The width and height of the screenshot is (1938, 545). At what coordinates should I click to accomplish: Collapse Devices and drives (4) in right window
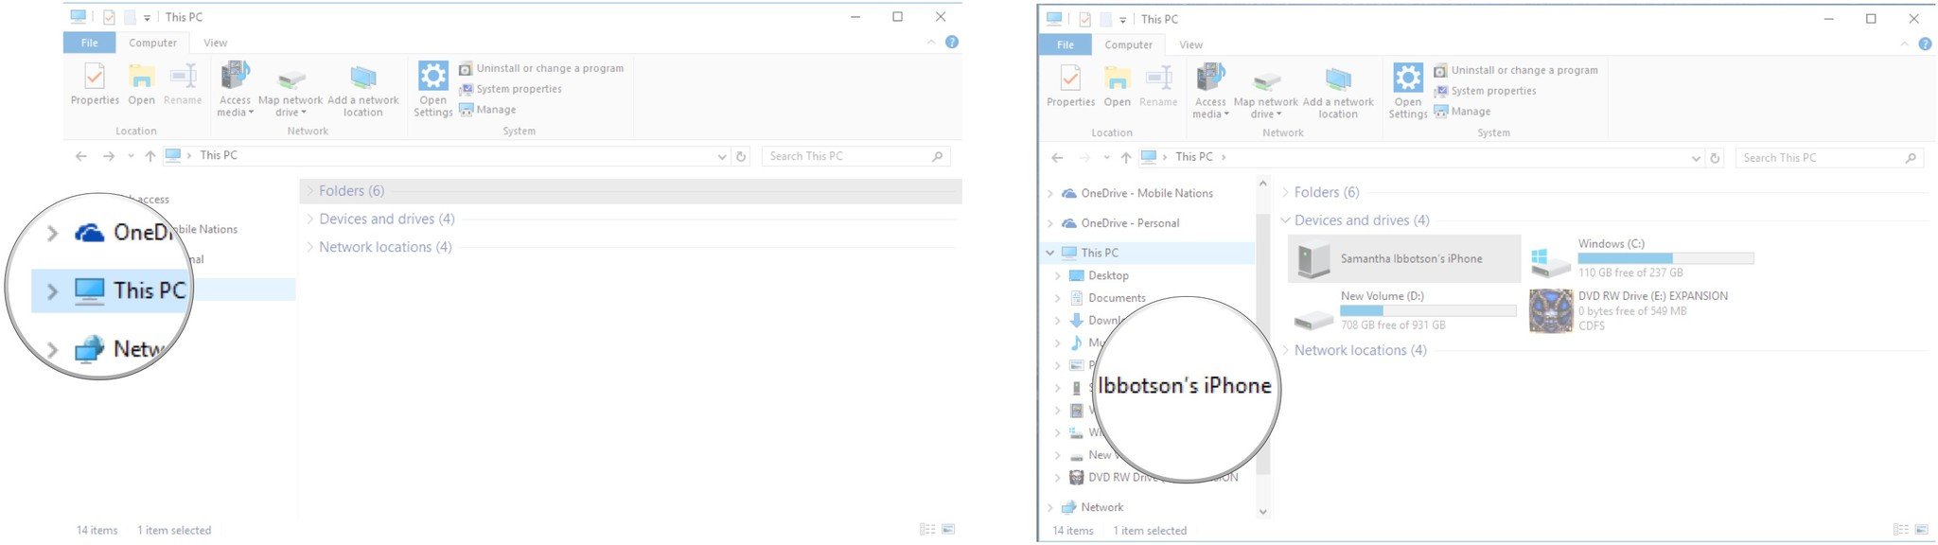point(1285,220)
